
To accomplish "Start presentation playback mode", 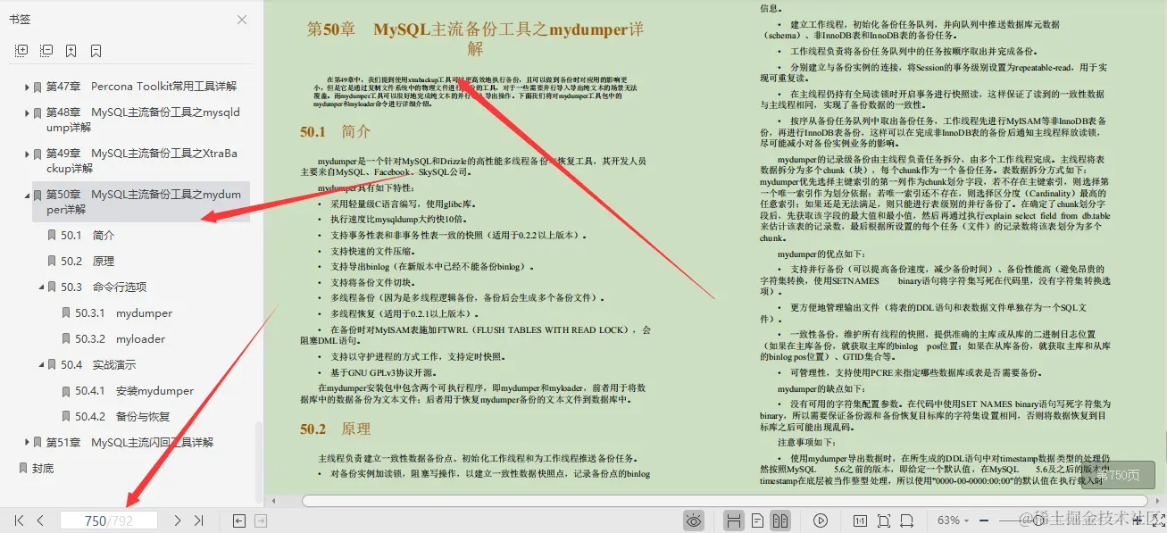I will click(x=821, y=520).
